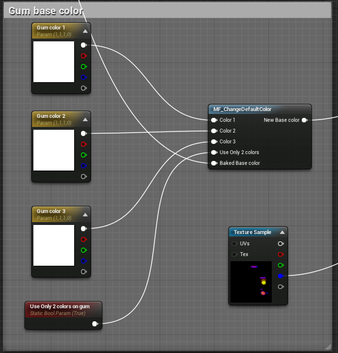Click the red output pin of Gum color 1
The width and height of the screenshot is (338, 353).
84,56
